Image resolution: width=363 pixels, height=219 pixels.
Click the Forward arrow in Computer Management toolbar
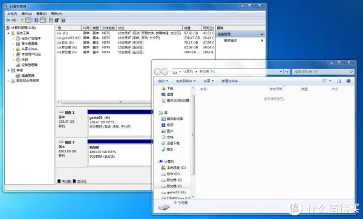point(14,21)
